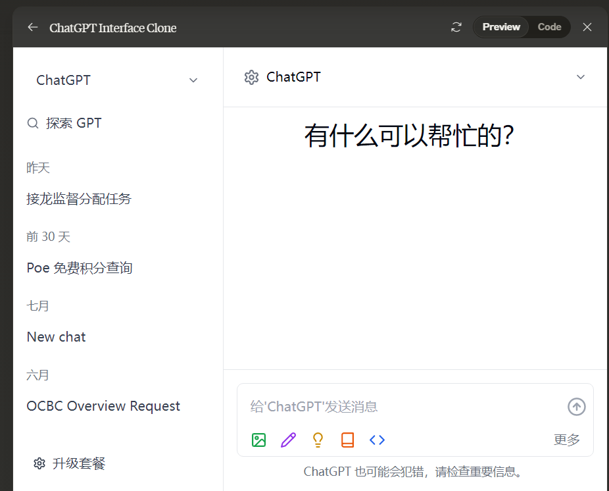Click the yellow lightbulb icon
The image size is (609, 491).
(x=318, y=440)
